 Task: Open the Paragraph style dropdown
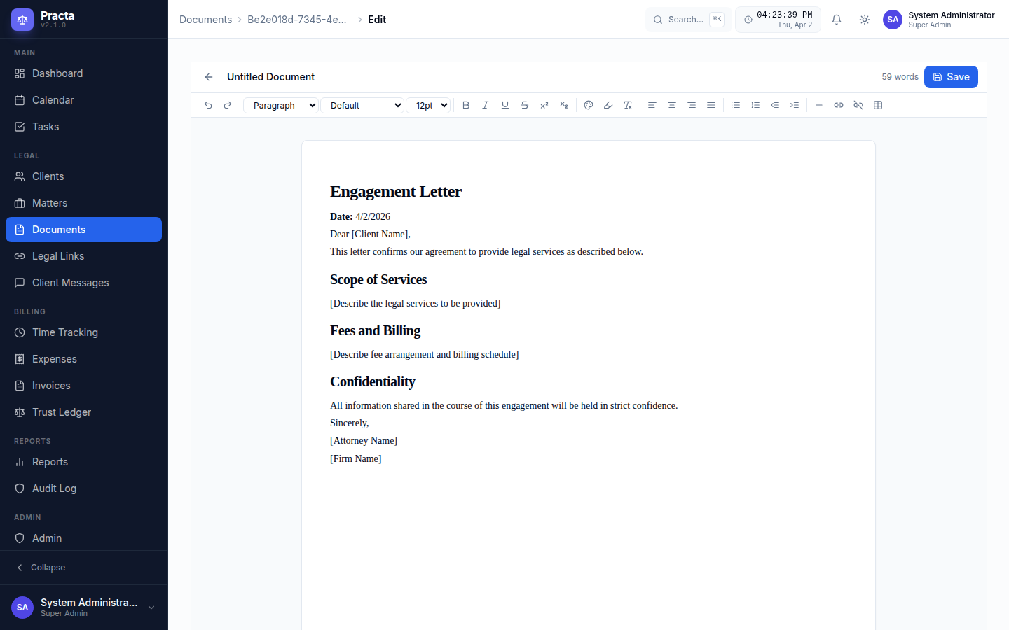(x=280, y=105)
